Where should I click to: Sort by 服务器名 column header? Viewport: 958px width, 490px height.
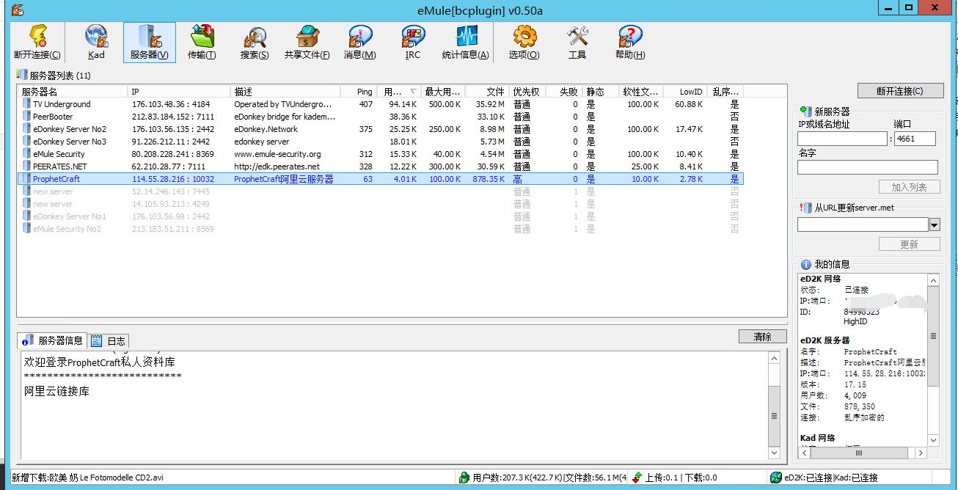[73, 92]
